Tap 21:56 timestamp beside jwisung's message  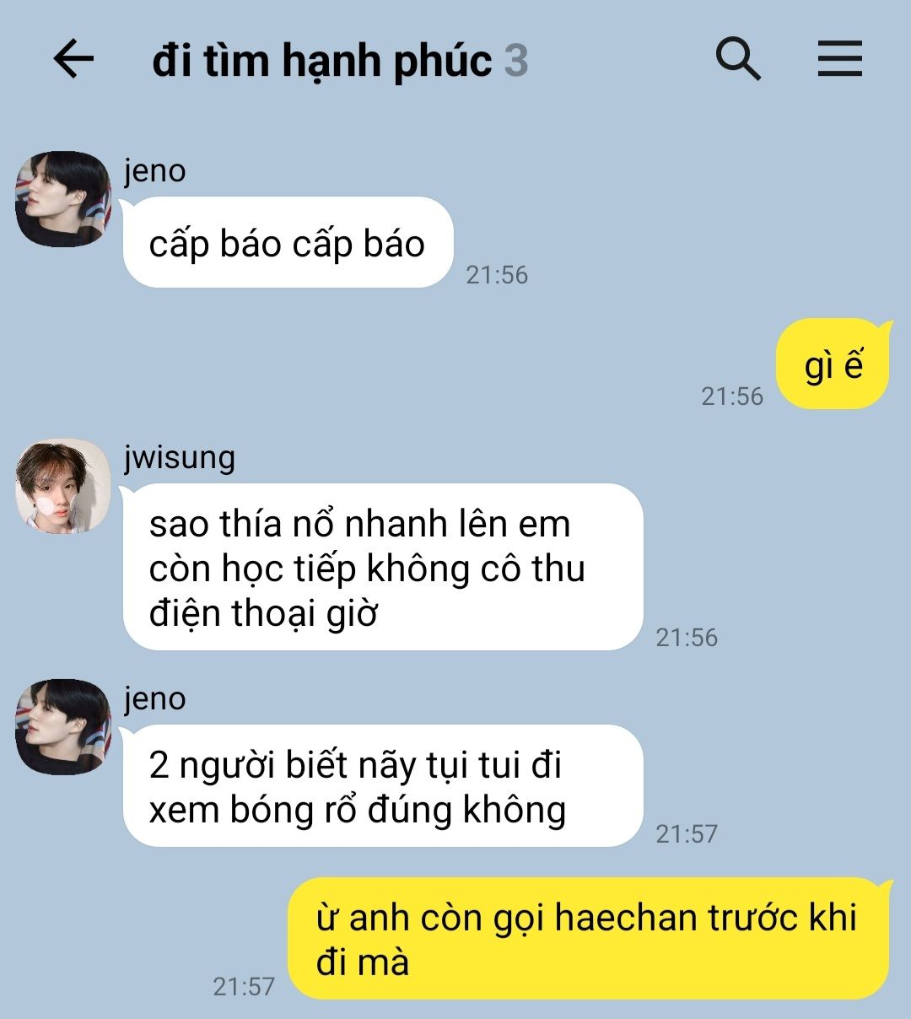click(687, 638)
